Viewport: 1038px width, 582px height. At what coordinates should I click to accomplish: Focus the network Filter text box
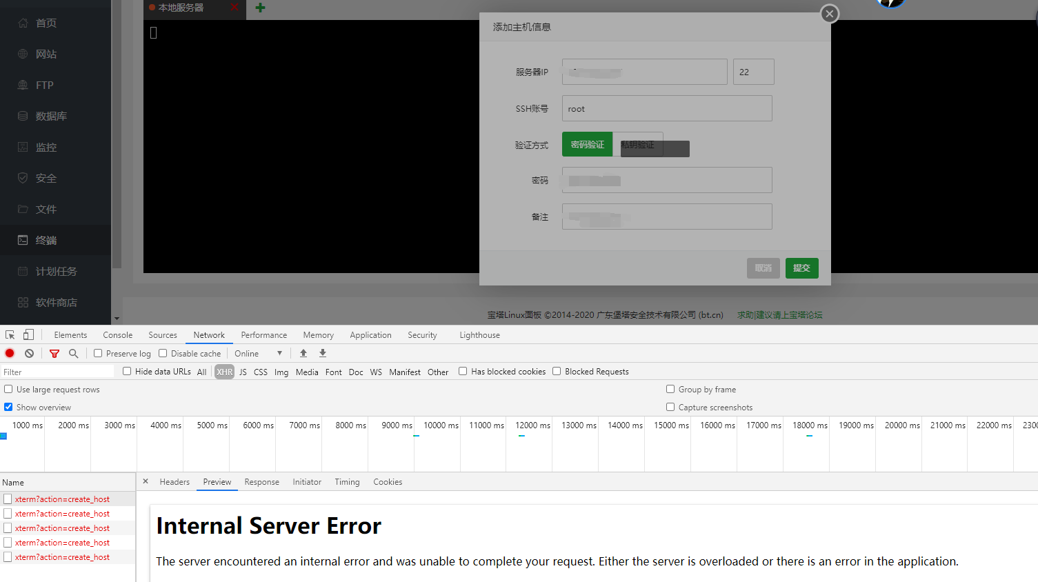(57, 372)
